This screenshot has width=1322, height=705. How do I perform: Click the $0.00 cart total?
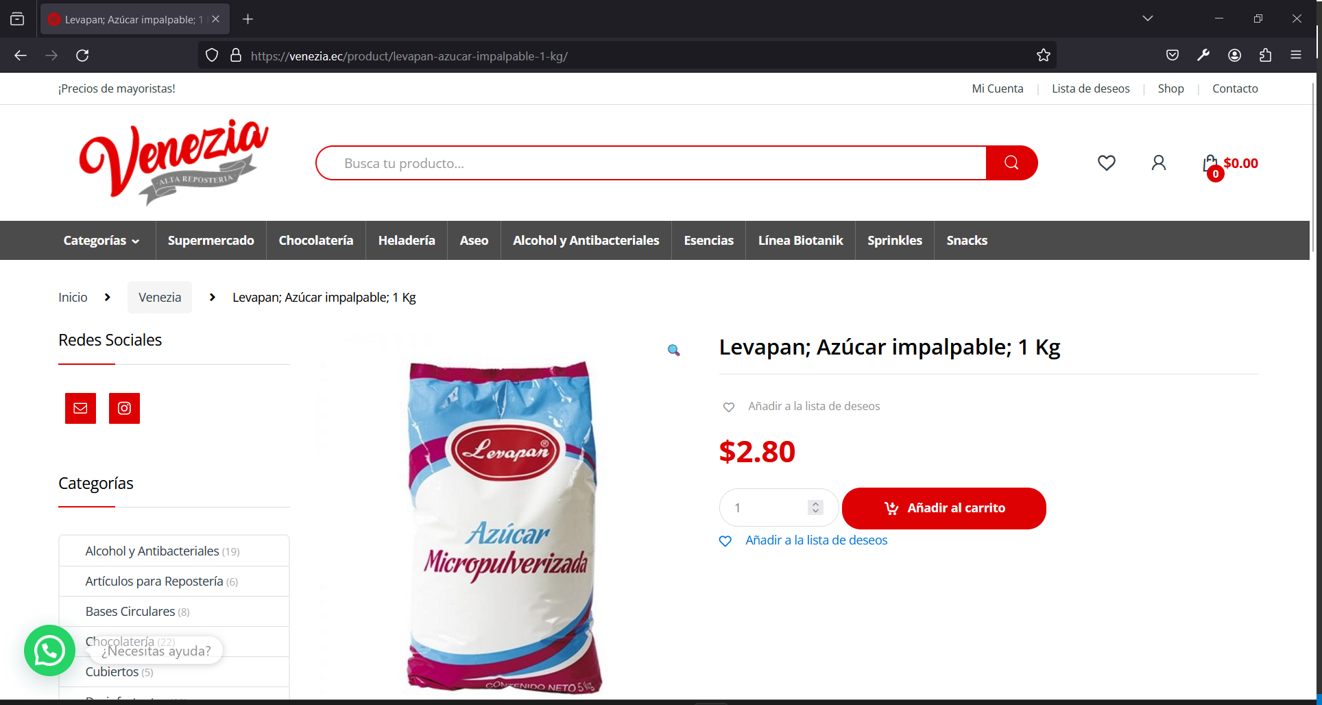point(1240,163)
